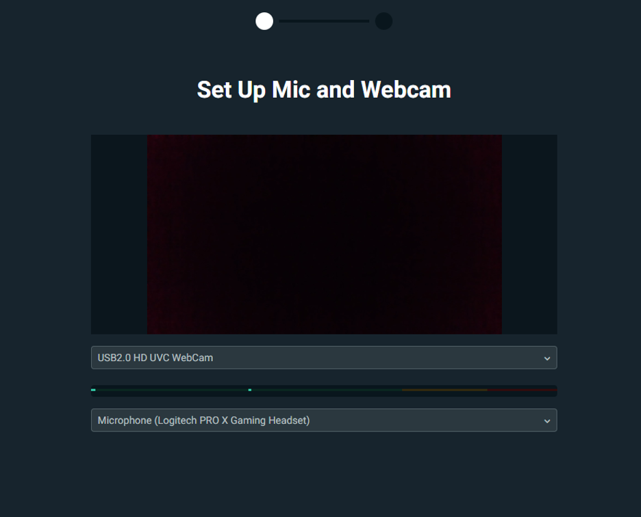Click the left black letterbox bar of the preview
This screenshot has width=641, height=517.
tap(119, 235)
